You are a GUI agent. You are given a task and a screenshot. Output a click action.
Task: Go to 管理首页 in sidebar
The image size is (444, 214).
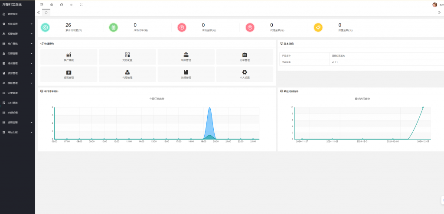pos(13,14)
